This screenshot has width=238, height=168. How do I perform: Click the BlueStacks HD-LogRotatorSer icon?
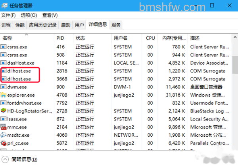[x=3, y=111]
